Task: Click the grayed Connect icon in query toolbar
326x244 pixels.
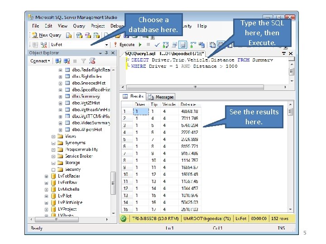Action: pos(35,45)
